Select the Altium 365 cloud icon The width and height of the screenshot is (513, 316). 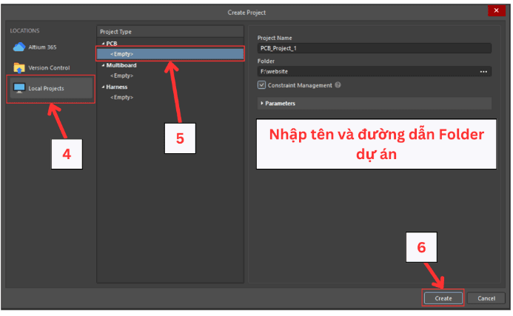pos(19,47)
